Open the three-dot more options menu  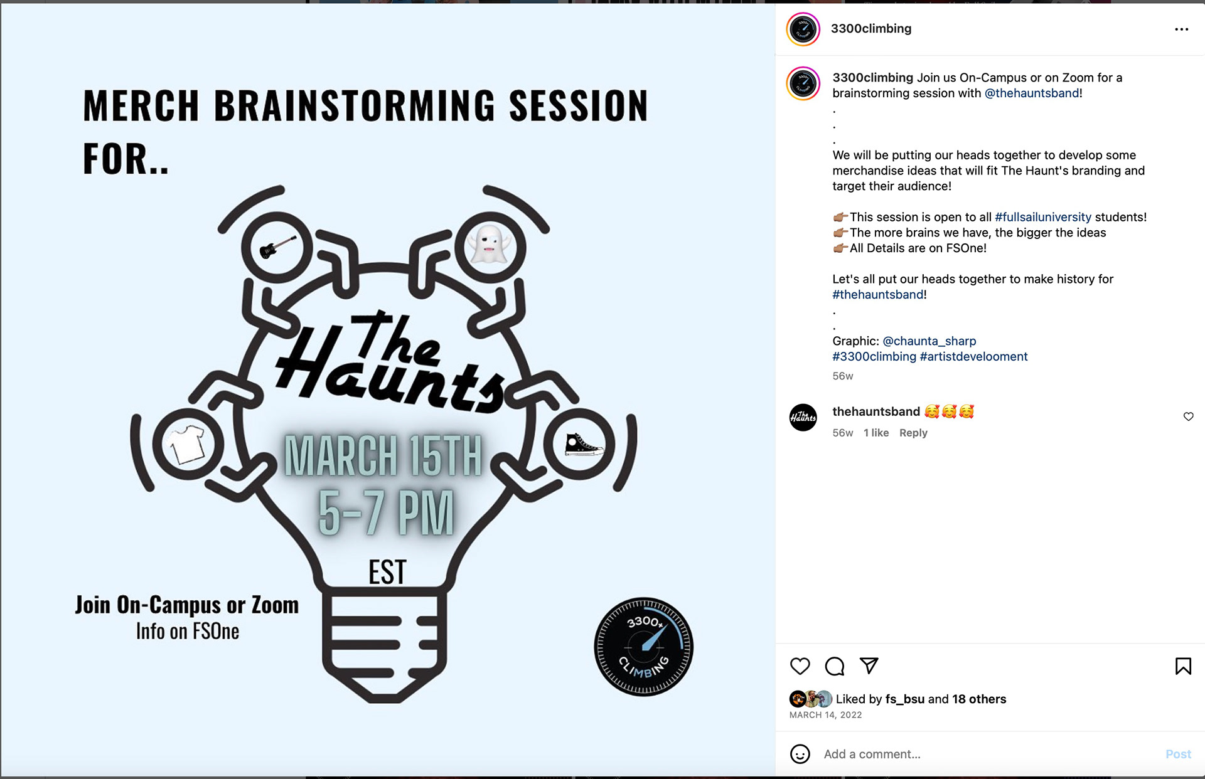(1181, 29)
